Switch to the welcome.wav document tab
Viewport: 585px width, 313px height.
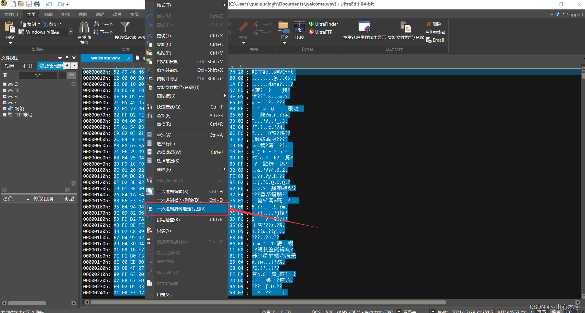(105, 58)
